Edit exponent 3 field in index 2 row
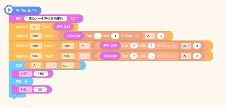The width and height of the screenshot is (226, 108). click(197, 46)
